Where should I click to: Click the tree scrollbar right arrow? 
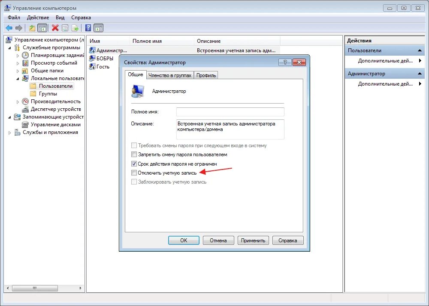(x=81, y=288)
